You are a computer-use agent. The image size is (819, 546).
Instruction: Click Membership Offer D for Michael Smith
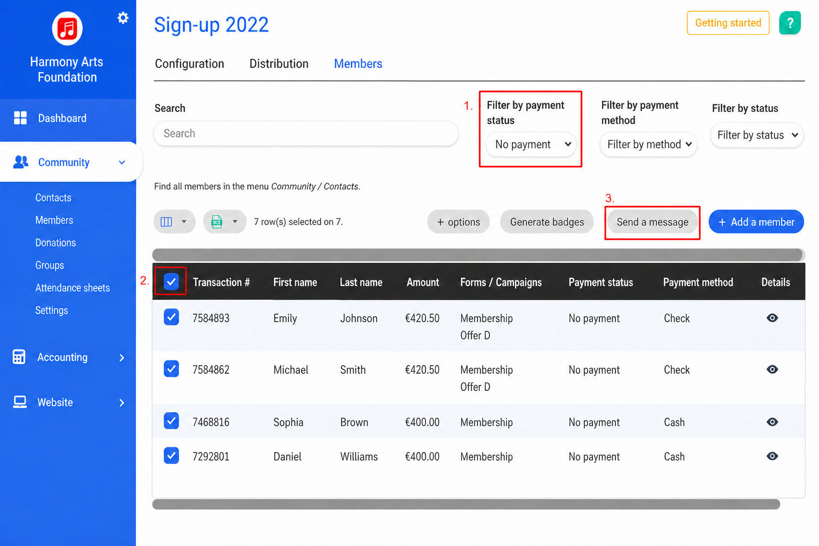[x=486, y=378]
